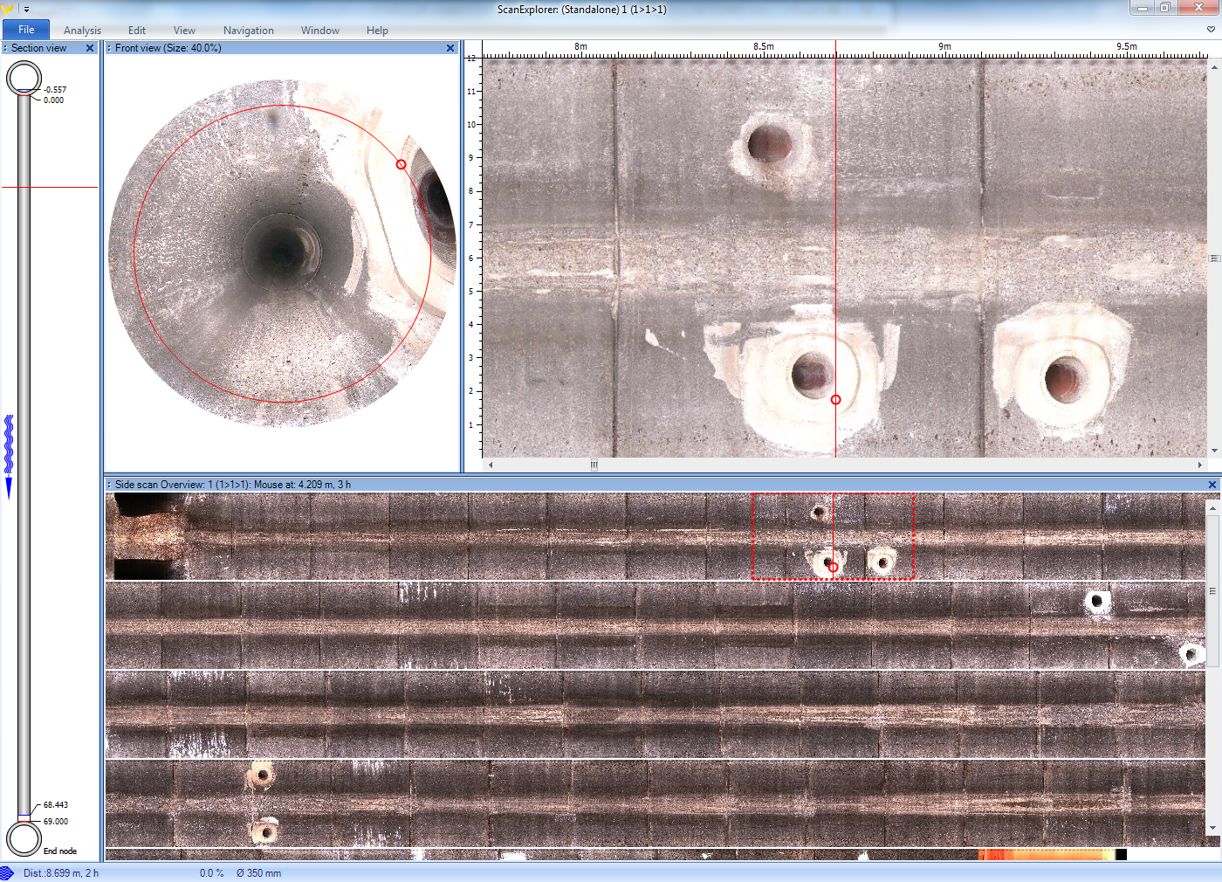Viewport: 1222px width, 882px height.
Task: Expand the quick access toolbar customize chevron
Action: pyautogui.click(x=25, y=8)
